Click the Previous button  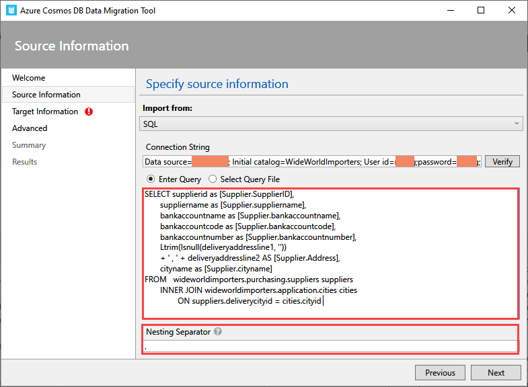[440, 373]
